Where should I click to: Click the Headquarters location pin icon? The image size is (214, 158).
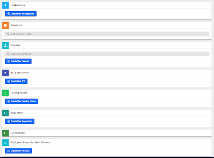[x=5, y=5]
